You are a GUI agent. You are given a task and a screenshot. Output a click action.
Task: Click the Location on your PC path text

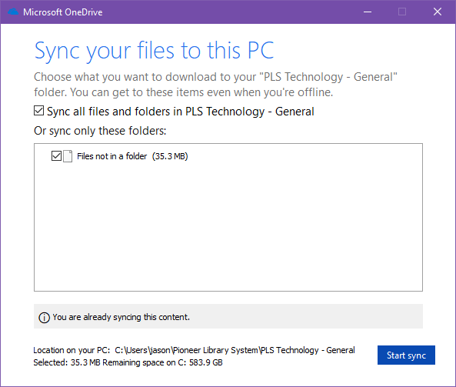click(x=194, y=350)
